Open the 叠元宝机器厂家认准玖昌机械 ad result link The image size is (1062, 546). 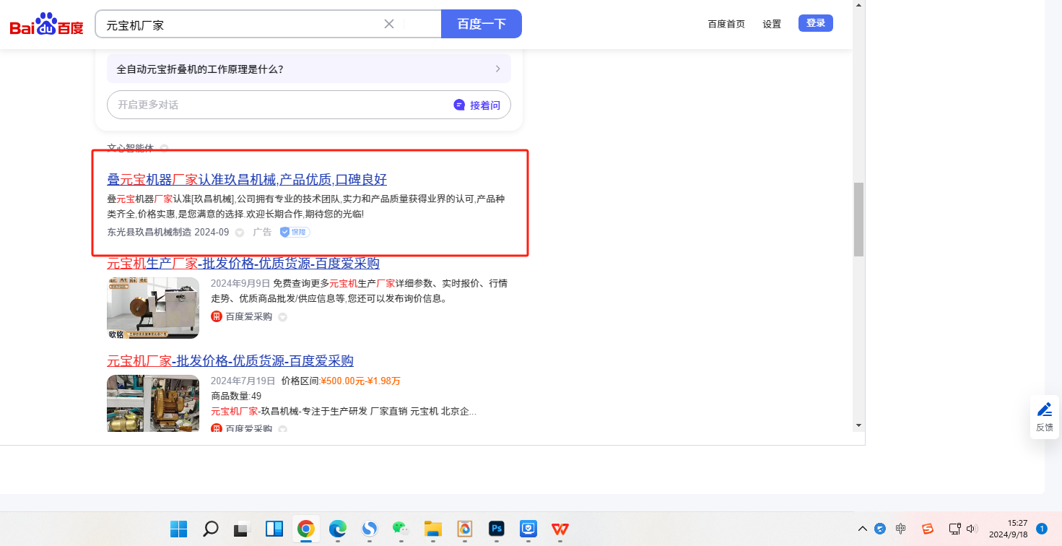click(x=247, y=179)
